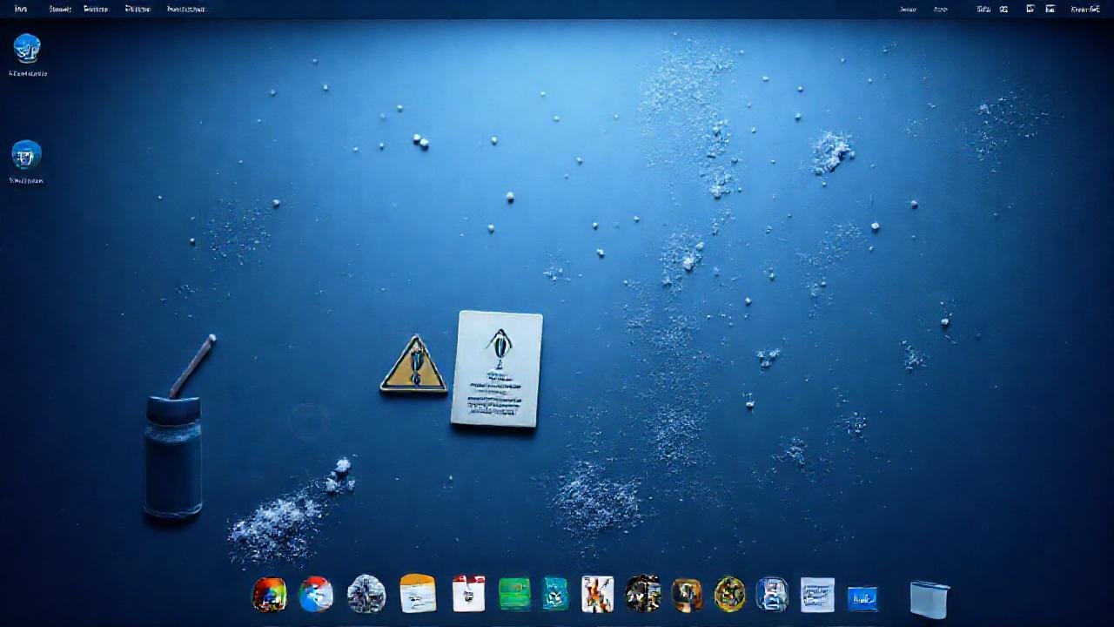Select the green media player icon in the dock

click(514, 596)
